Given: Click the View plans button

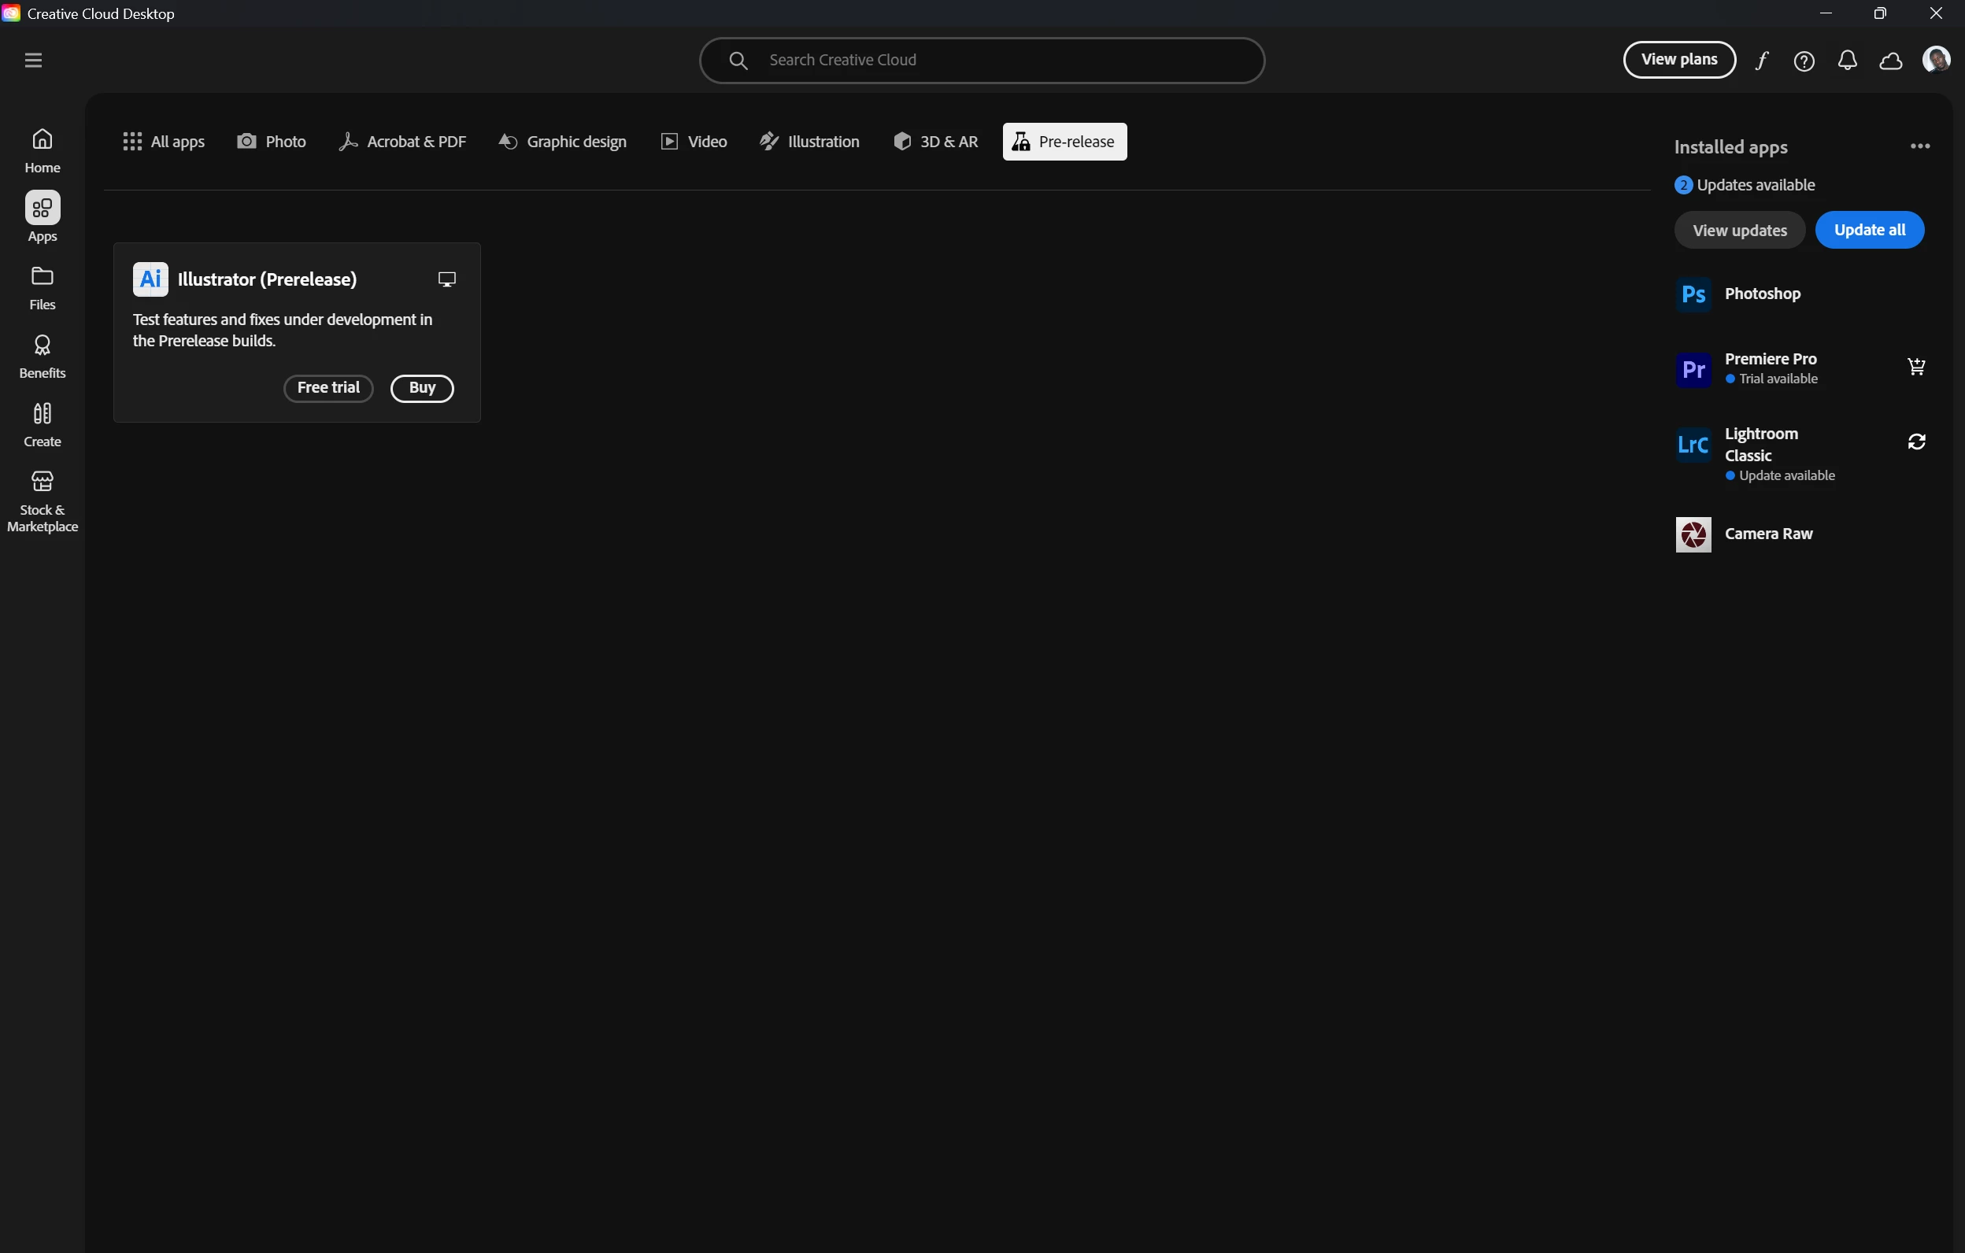Looking at the screenshot, I should [x=1678, y=60].
